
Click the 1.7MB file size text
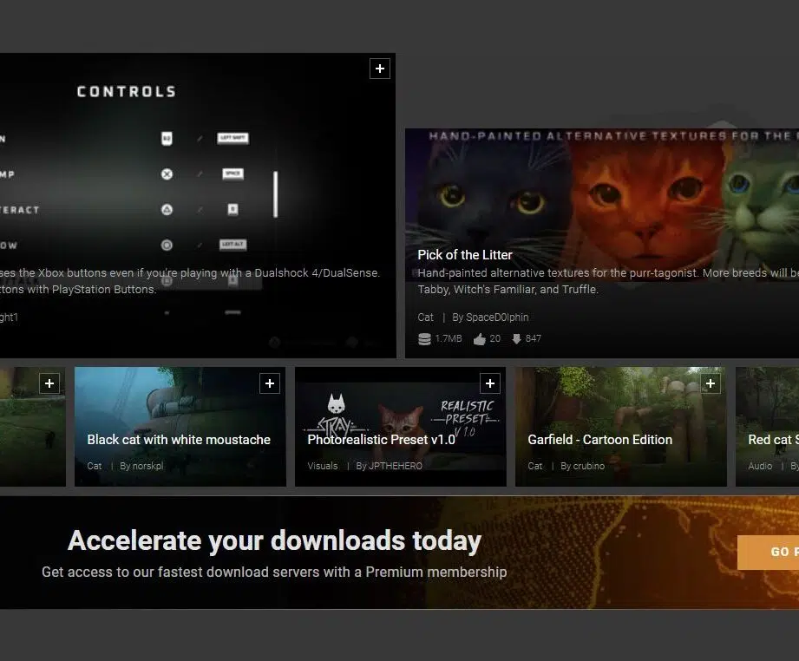[449, 338]
